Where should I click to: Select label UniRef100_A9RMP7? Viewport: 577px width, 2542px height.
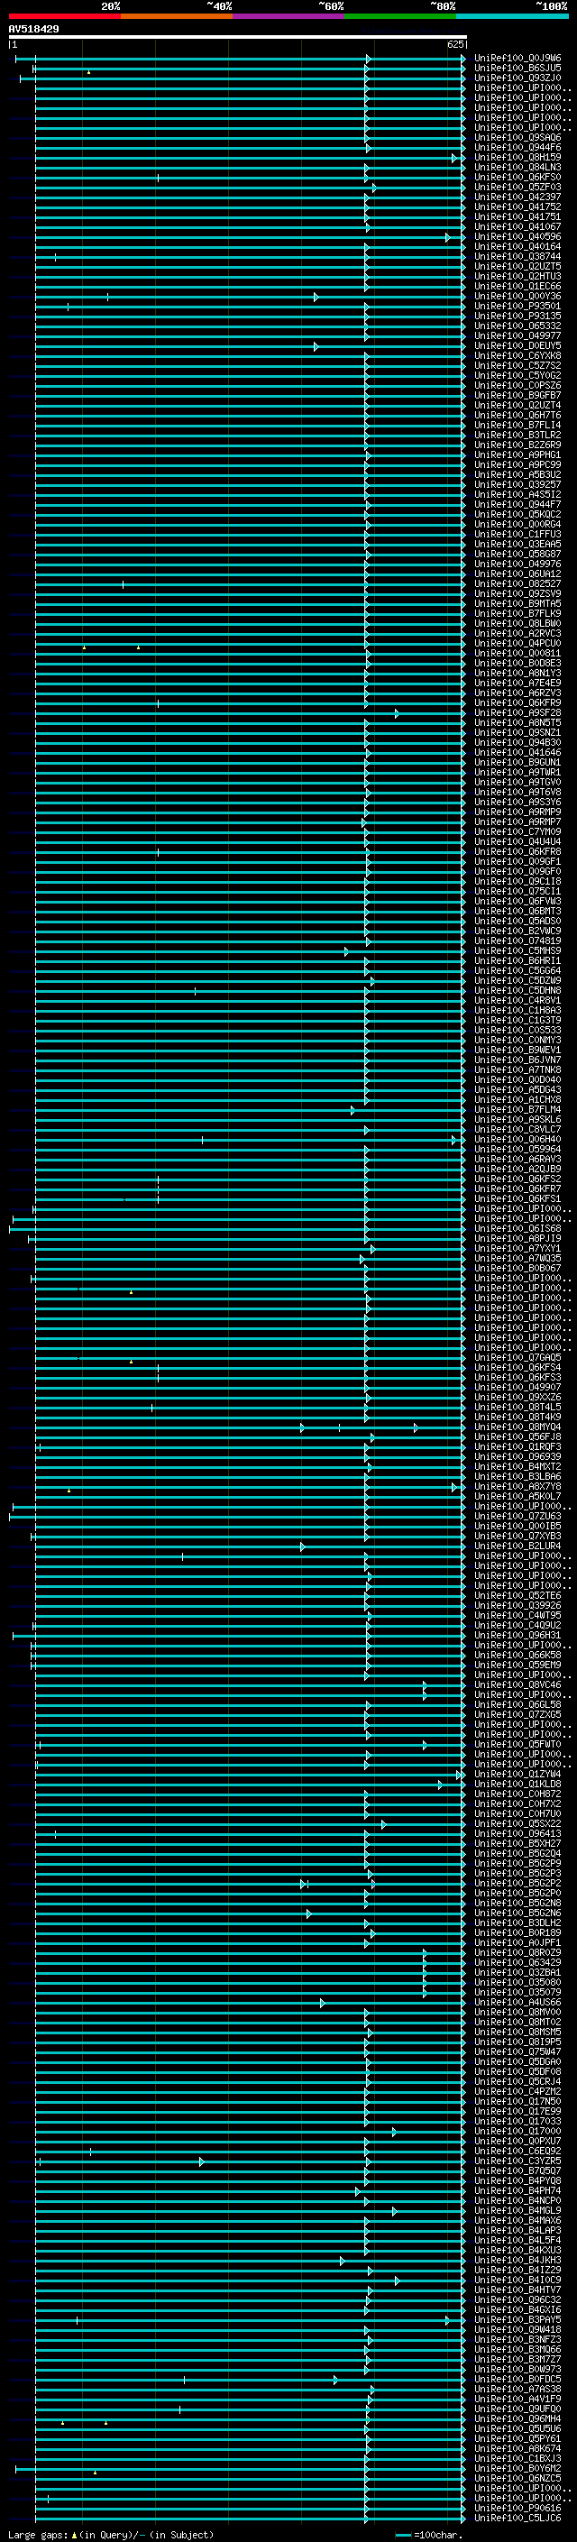coord(517,822)
